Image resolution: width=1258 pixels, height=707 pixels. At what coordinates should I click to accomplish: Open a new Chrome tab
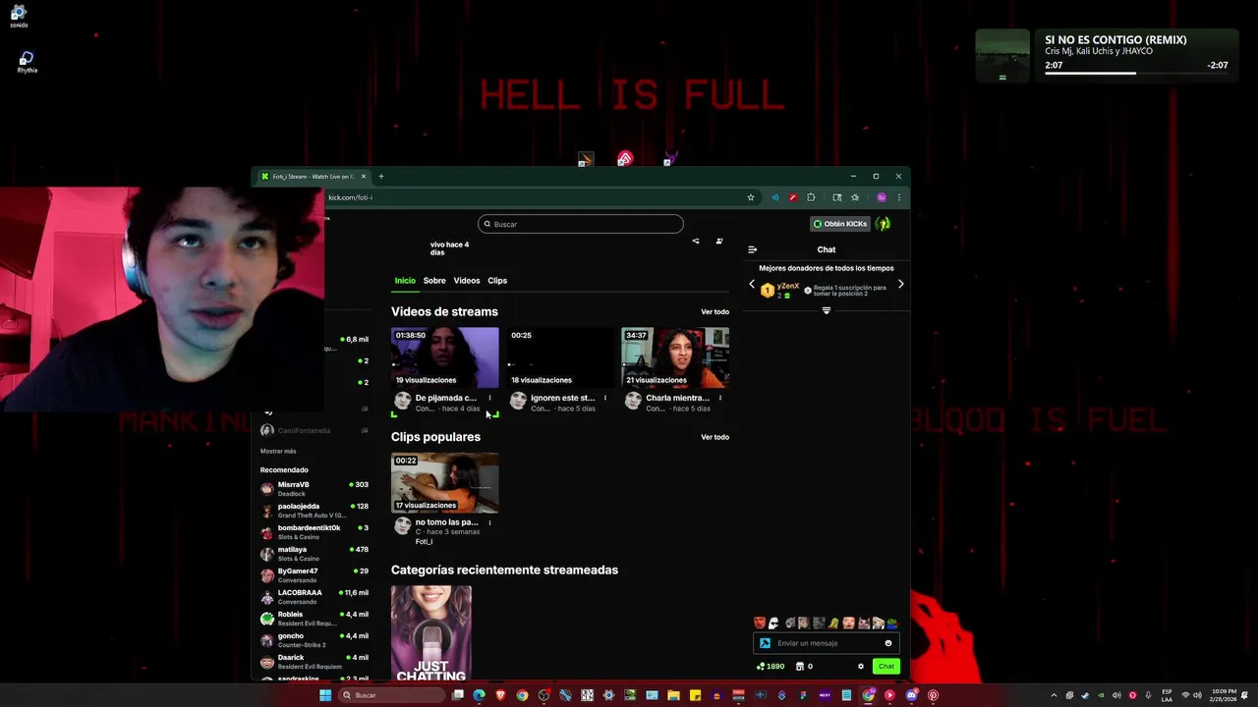(381, 177)
